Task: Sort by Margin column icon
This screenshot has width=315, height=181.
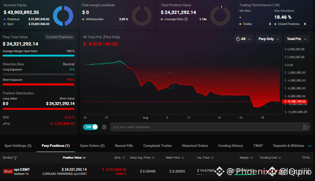Action: click(x=252, y=158)
